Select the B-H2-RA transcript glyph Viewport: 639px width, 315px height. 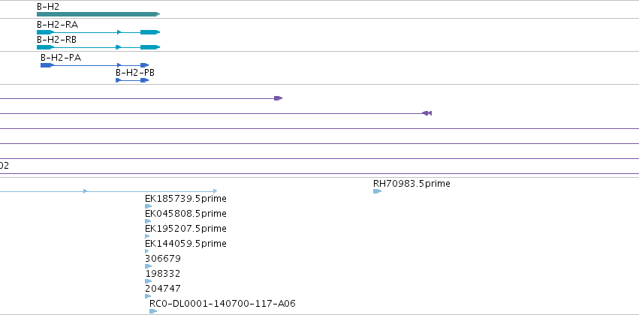pos(98,32)
